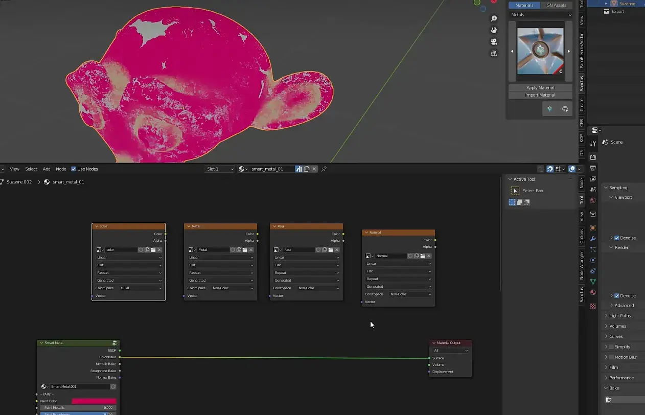
Task: Unlink smart_metal_01 with the X icon
Action: click(314, 169)
